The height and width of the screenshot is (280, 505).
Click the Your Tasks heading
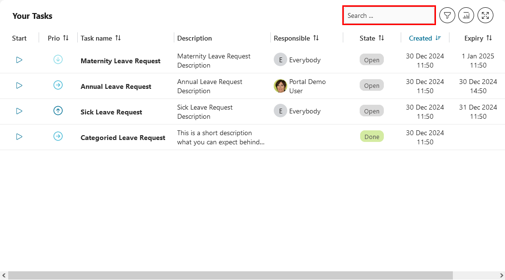click(32, 16)
